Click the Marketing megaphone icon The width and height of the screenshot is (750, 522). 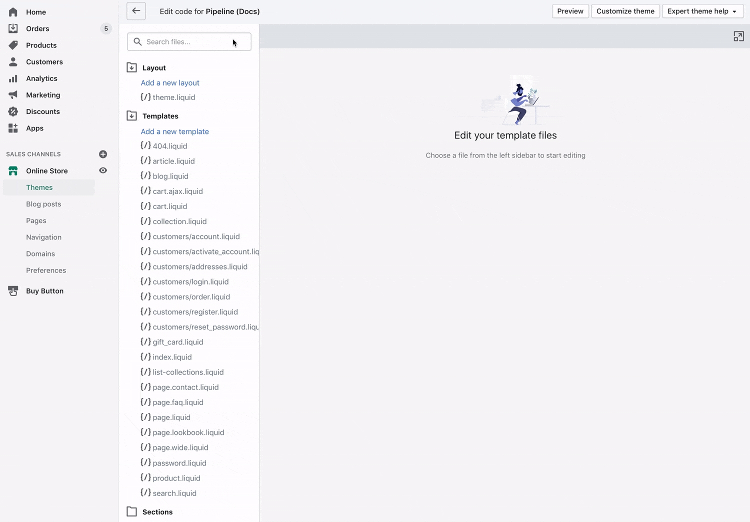(x=13, y=95)
